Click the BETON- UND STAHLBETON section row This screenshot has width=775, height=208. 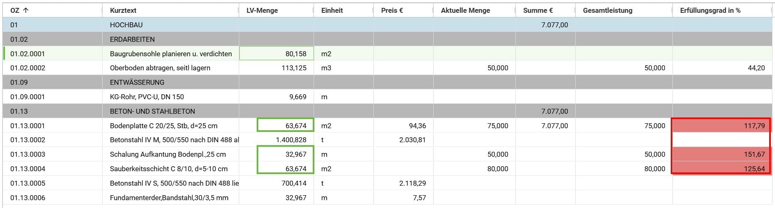(x=152, y=111)
